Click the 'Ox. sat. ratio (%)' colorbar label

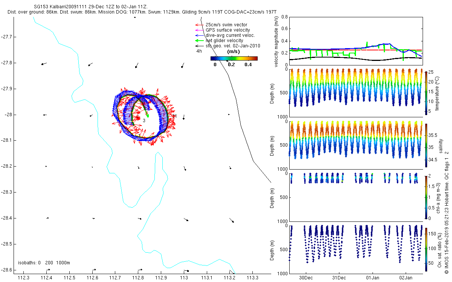tap(440, 250)
